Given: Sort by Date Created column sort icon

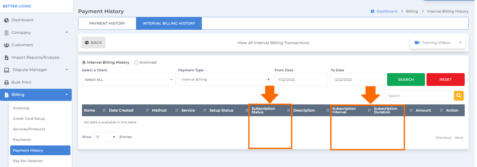Looking at the screenshot, I should 147,110.
